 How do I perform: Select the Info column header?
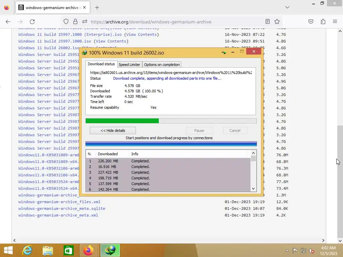click(188, 154)
